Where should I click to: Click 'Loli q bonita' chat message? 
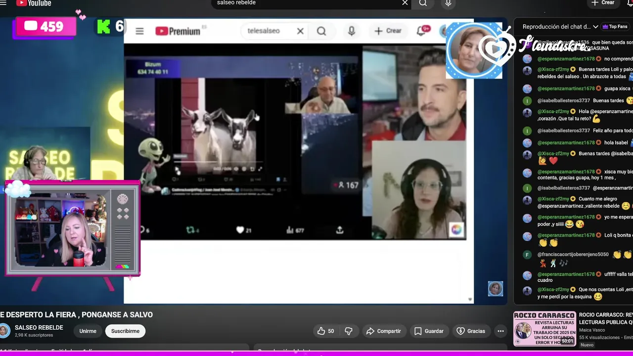coord(578,239)
